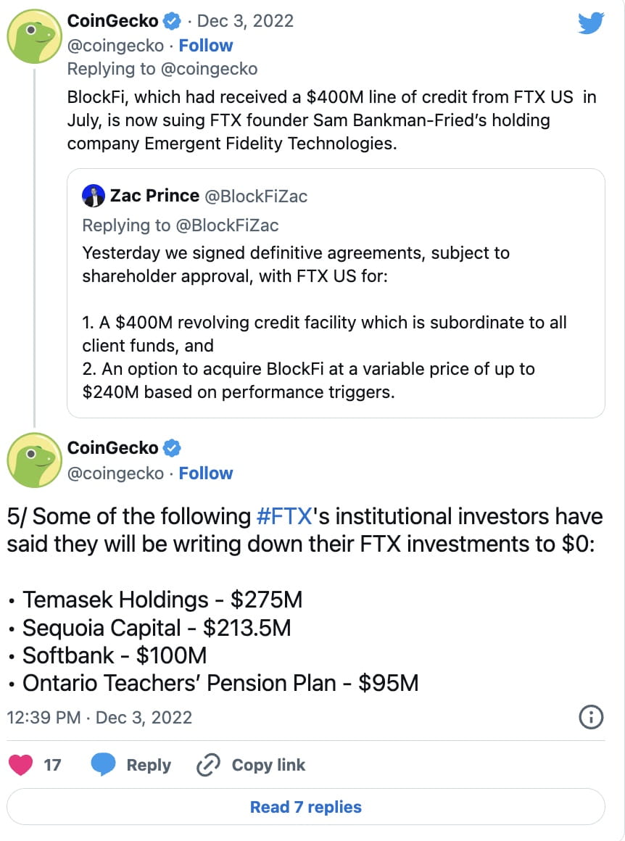Open Zac Prince's profile picture
The height and width of the screenshot is (841, 625).
[94, 196]
